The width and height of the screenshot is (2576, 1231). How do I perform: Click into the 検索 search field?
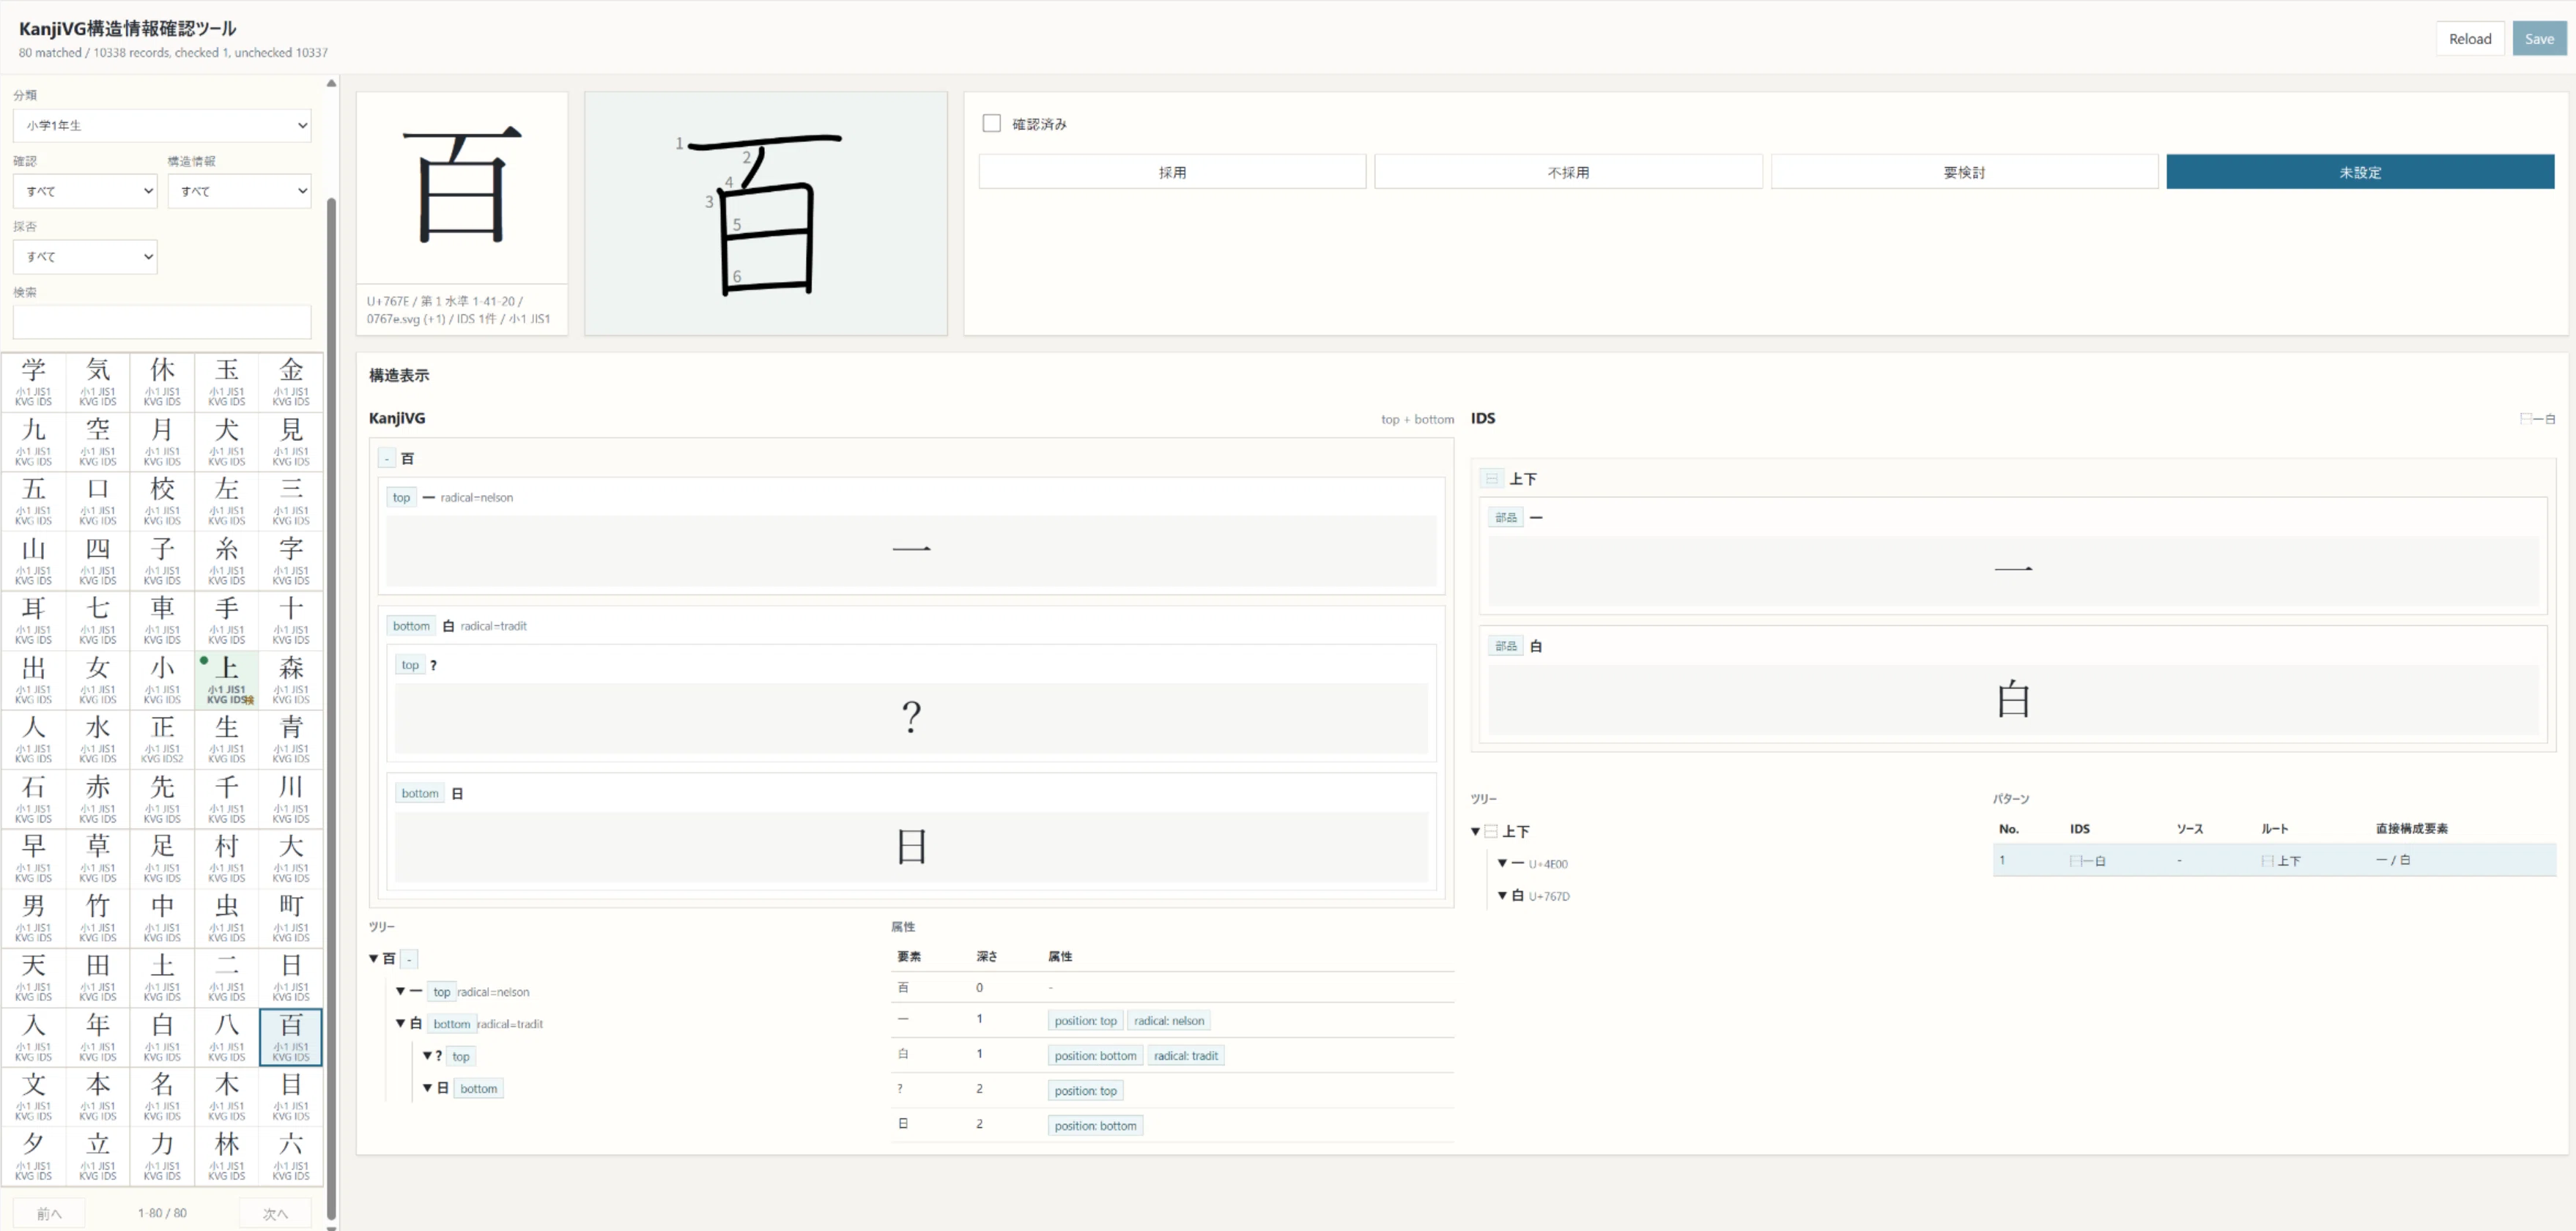point(162,321)
